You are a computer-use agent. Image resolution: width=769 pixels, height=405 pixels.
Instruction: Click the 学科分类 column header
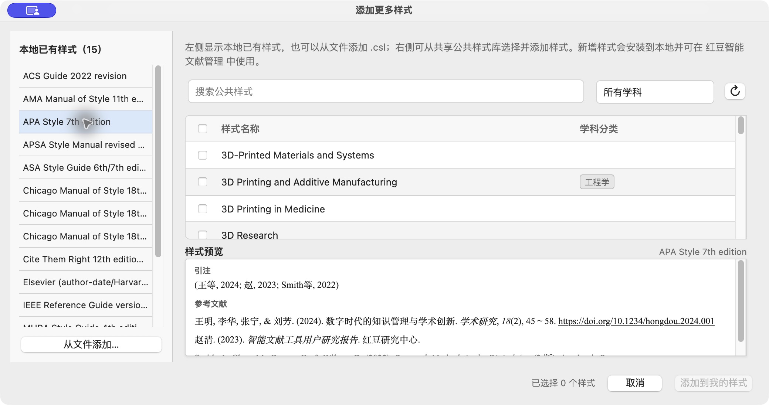[x=599, y=129]
